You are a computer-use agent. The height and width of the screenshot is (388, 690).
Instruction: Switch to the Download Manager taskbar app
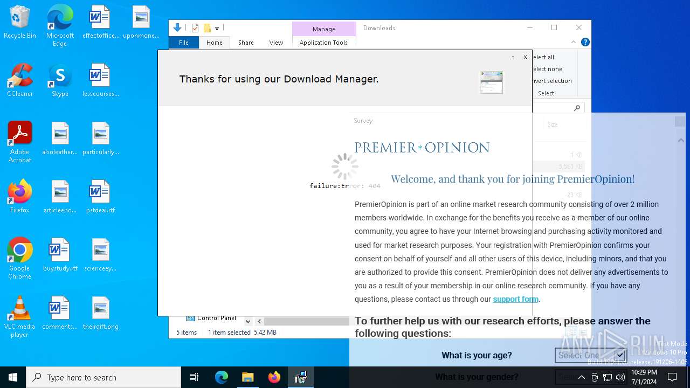(301, 377)
